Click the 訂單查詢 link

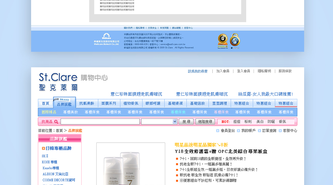click(x=269, y=130)
